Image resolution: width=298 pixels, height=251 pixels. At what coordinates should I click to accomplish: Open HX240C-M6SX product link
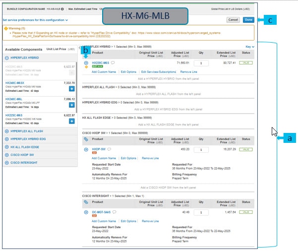click(x=15, y=83)
